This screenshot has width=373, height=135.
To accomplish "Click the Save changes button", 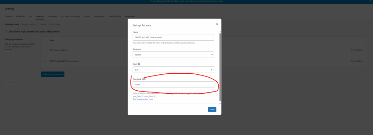I will pyautogui.click(x=12, y=82).
